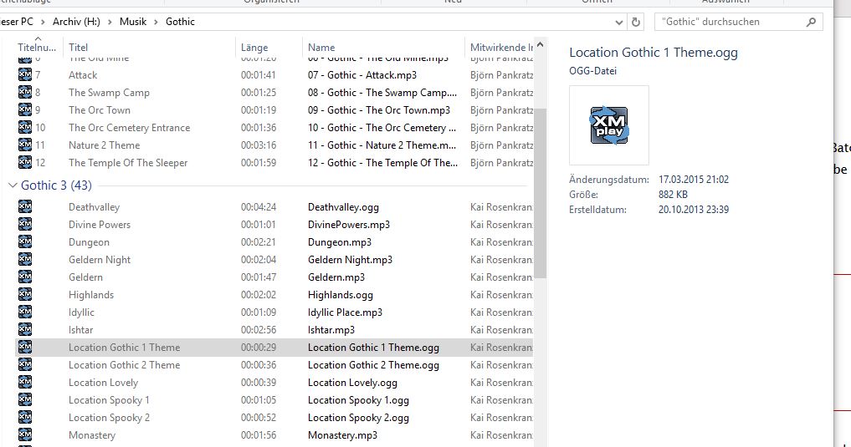Sort by the Titel column header

[x=79, y=48]
